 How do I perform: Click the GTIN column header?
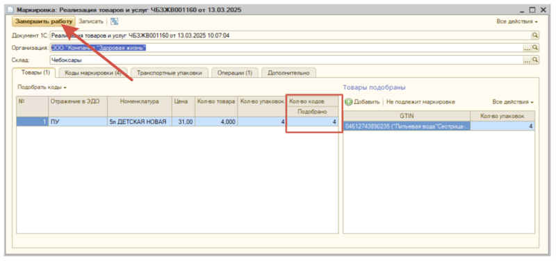(407, 116)
